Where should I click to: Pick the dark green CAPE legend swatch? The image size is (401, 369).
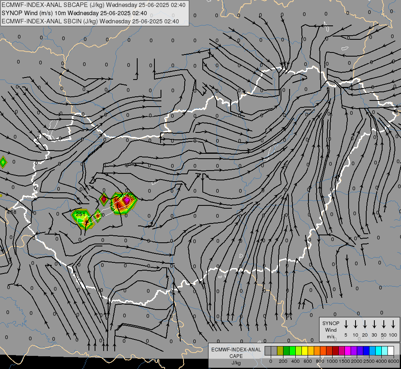286,351
